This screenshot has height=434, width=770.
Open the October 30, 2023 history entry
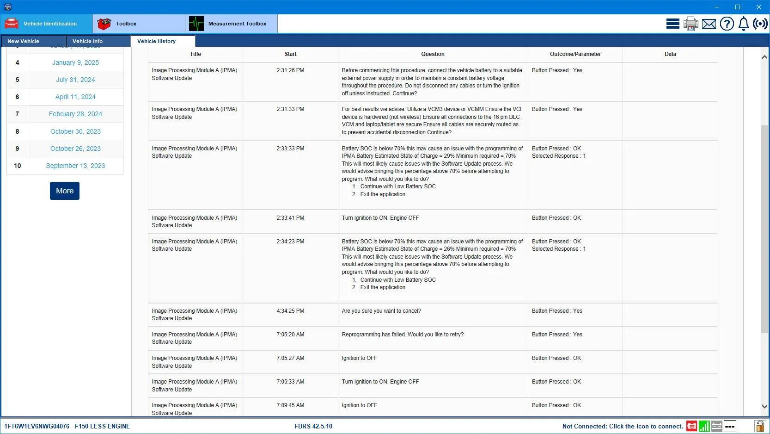pyautogui.click(x=75, y=131)
